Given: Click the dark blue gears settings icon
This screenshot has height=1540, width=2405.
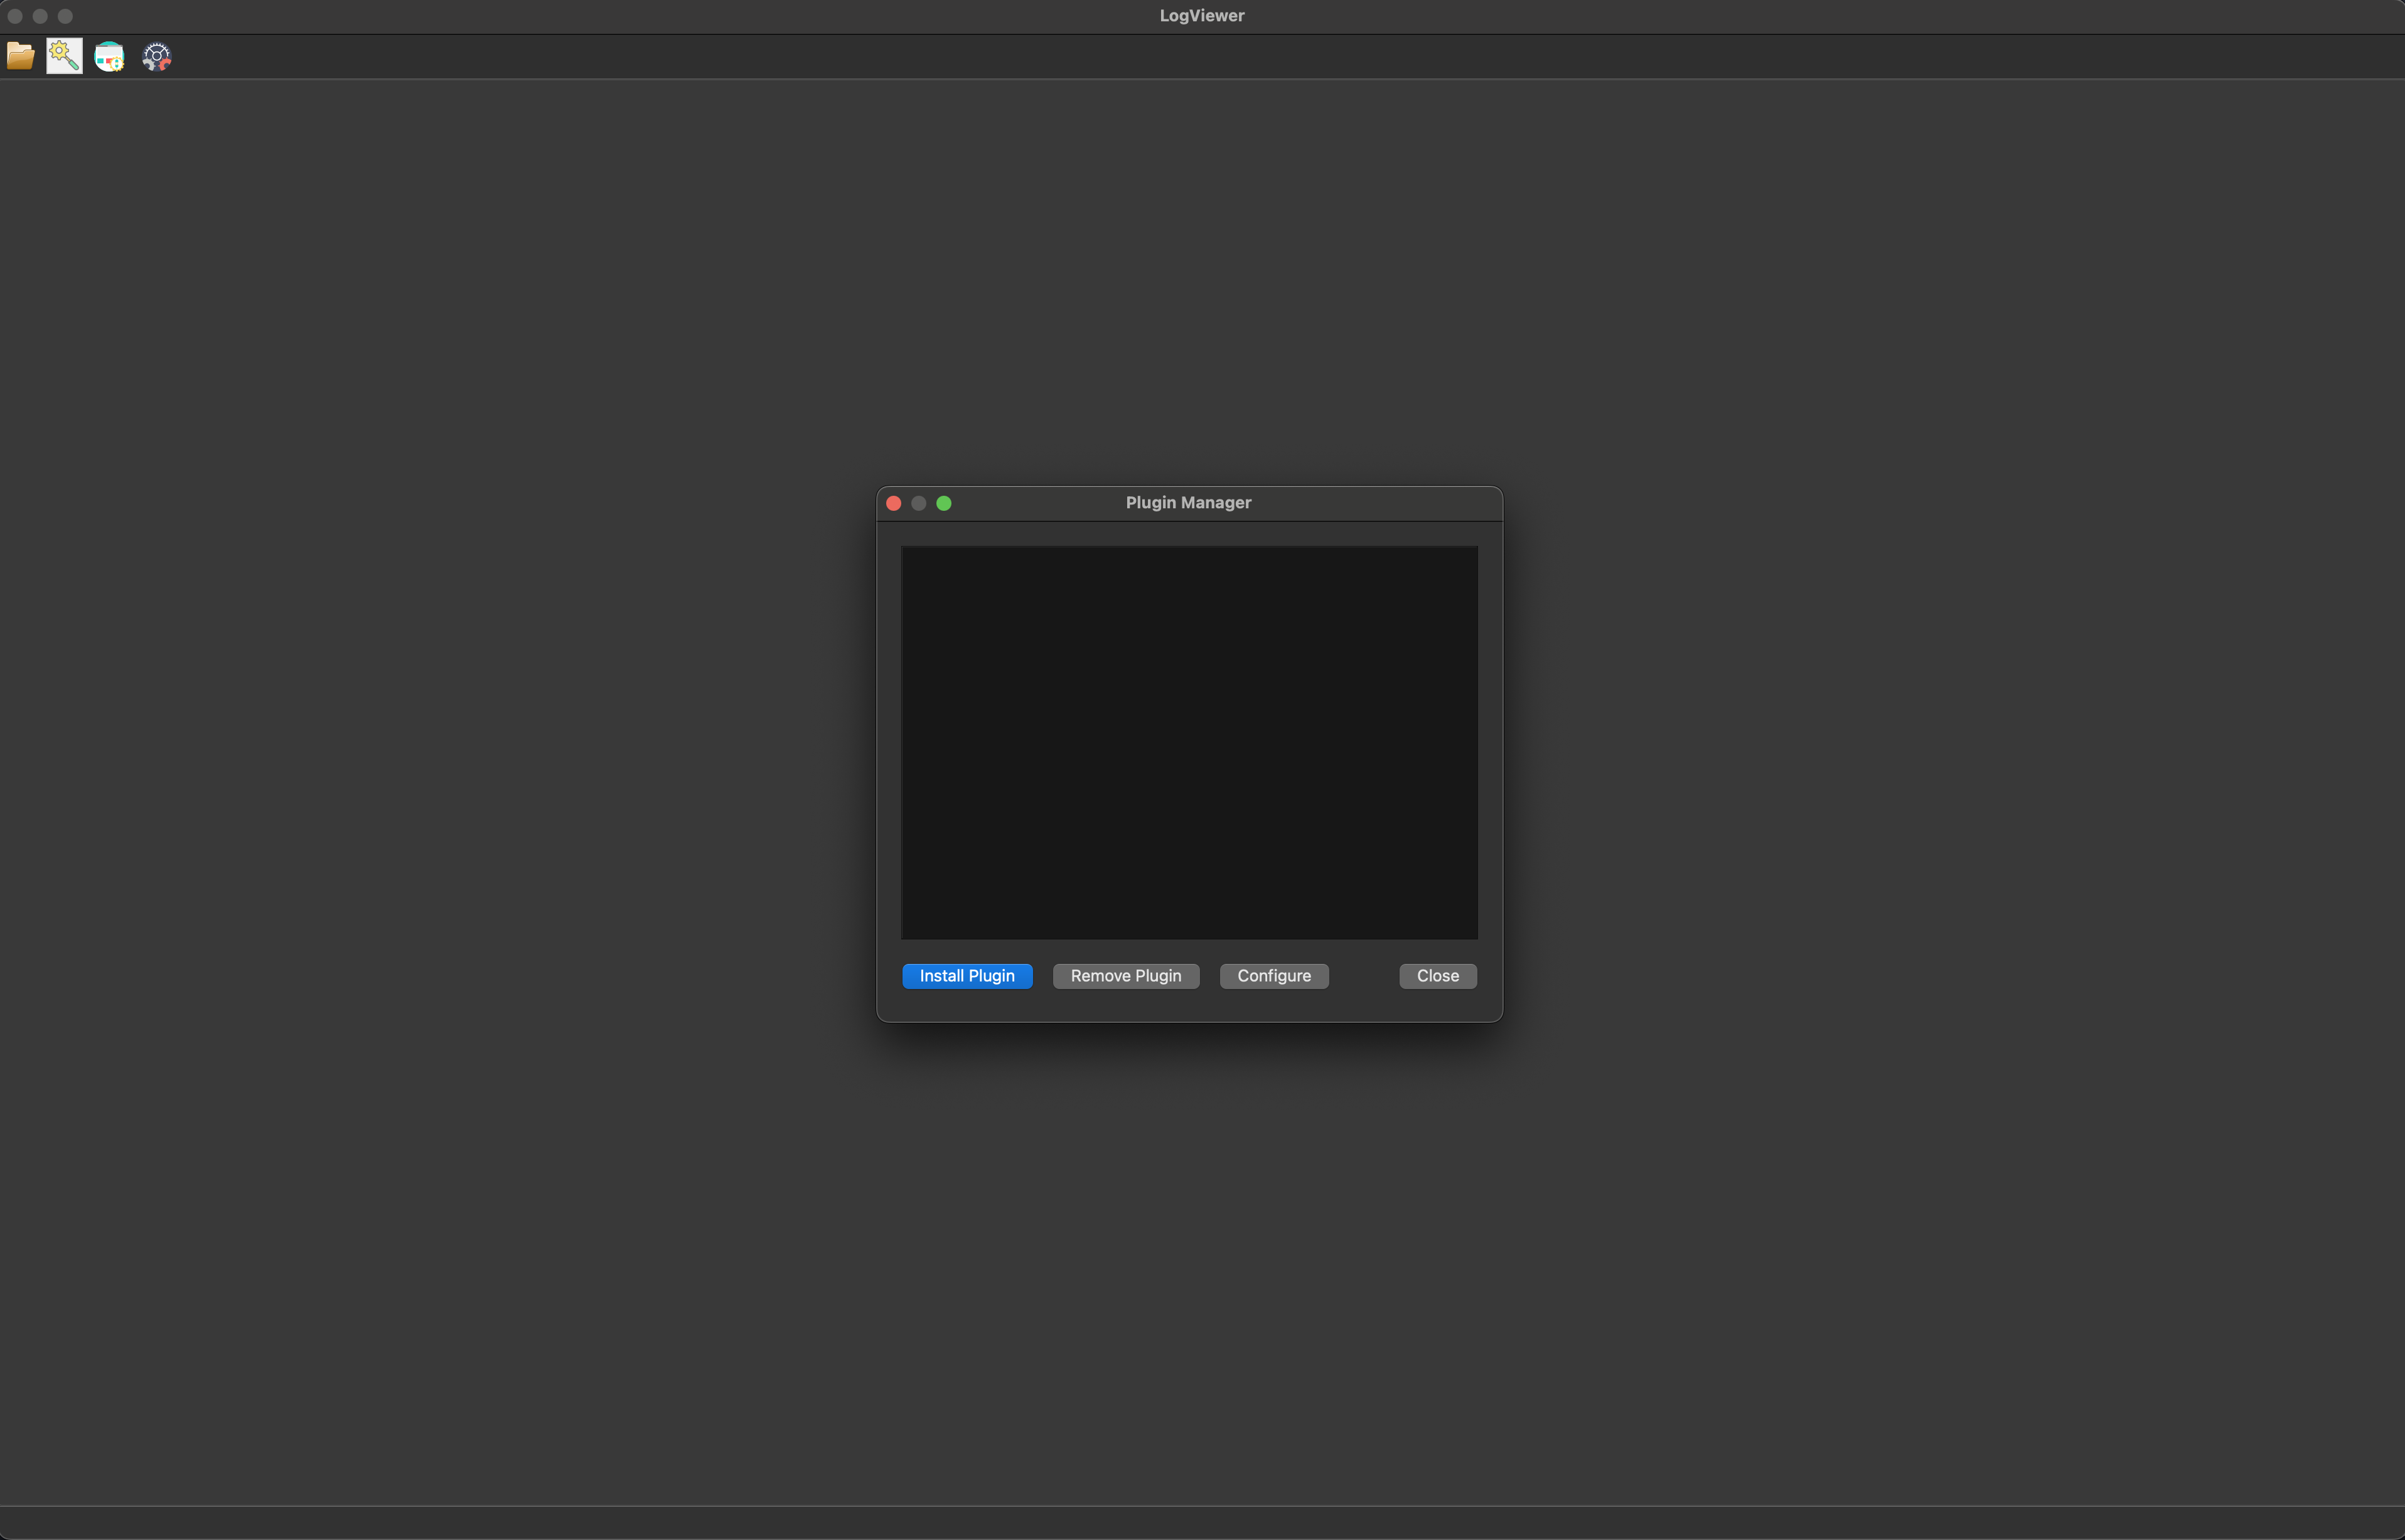Looking at the screenshot, I should (156, 56).
